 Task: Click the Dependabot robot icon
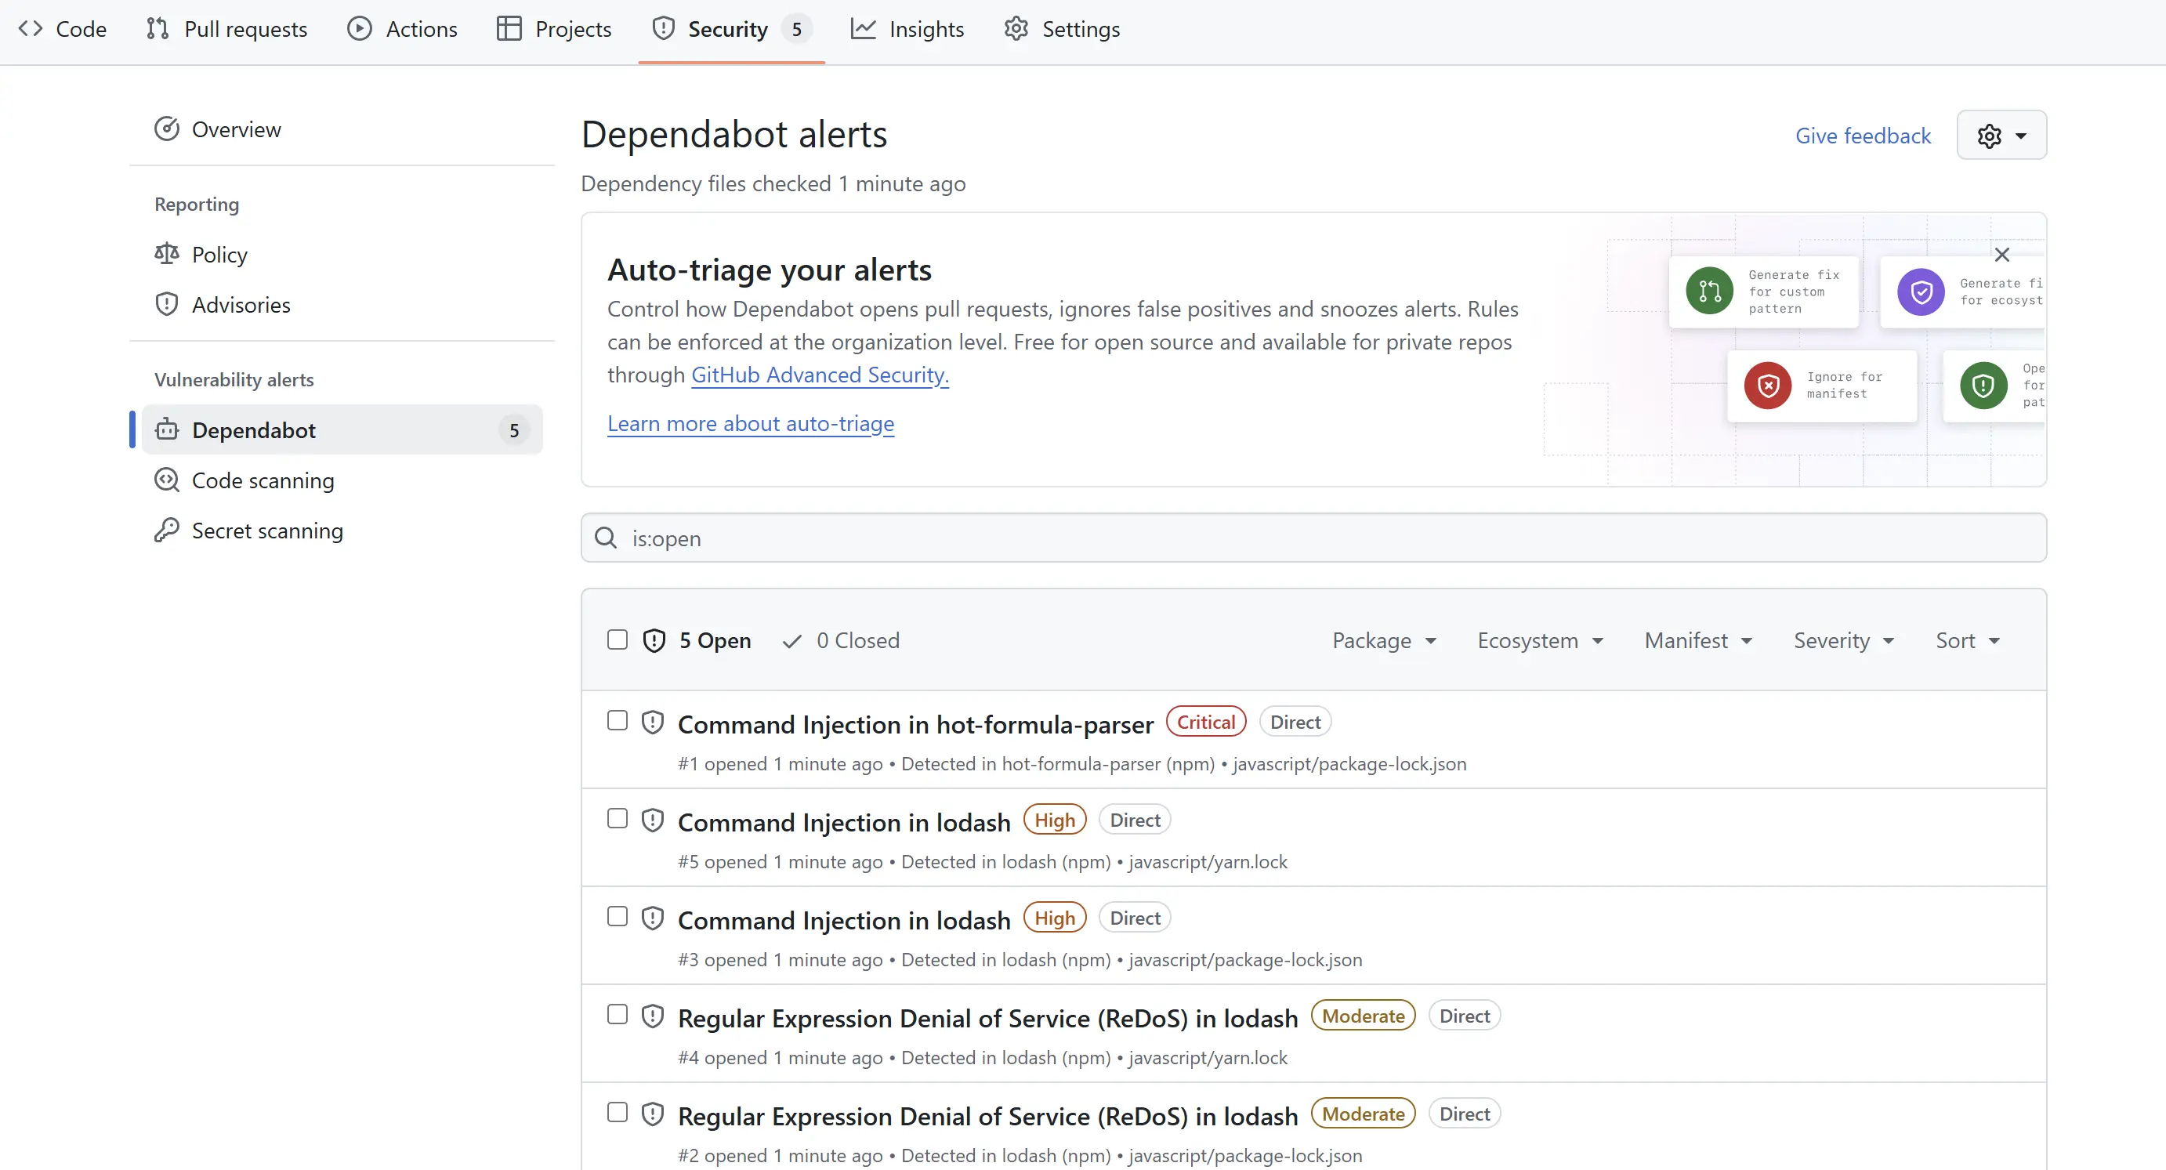point(166,429)
